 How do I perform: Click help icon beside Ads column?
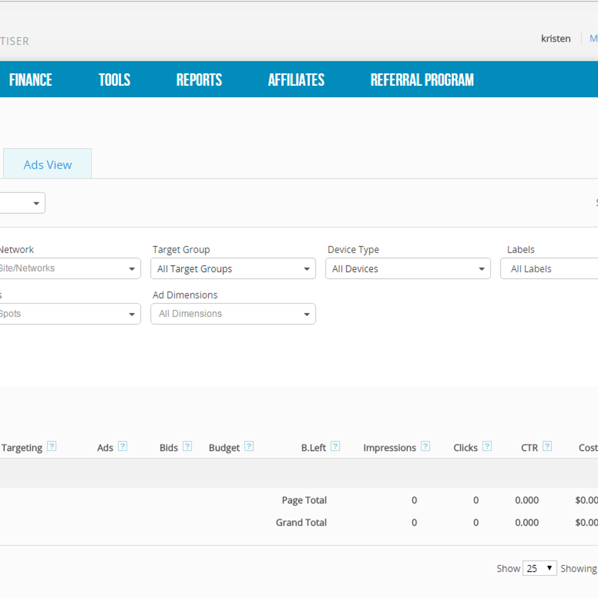pyautogui.click(x=123, y=446)
